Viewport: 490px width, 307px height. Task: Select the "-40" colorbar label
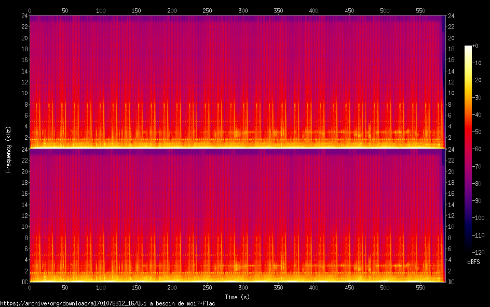(477, 115)
